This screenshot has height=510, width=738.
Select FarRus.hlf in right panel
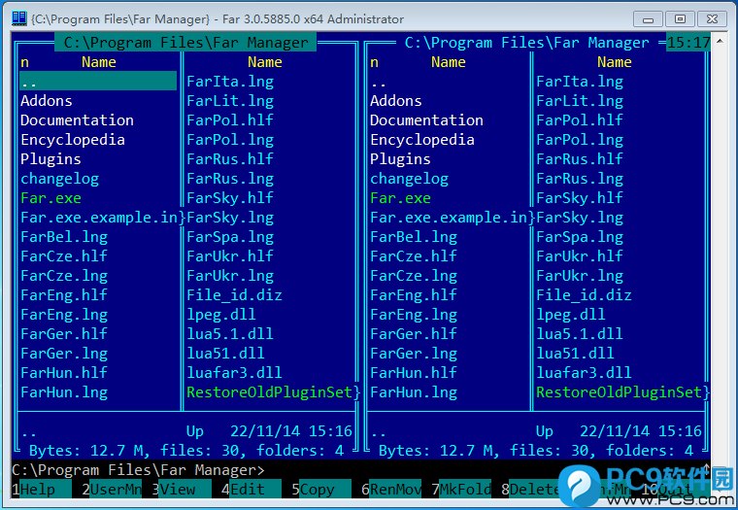[x=580, y=159]
